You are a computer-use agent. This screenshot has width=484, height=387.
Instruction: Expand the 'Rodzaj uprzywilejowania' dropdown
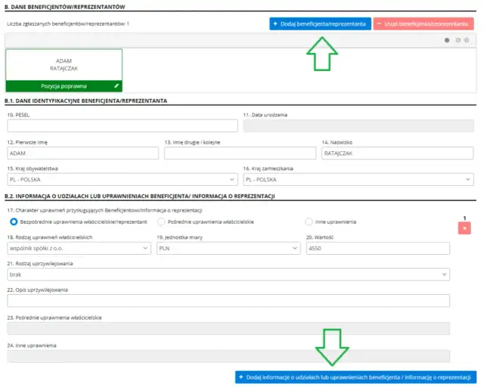(228, 274)
